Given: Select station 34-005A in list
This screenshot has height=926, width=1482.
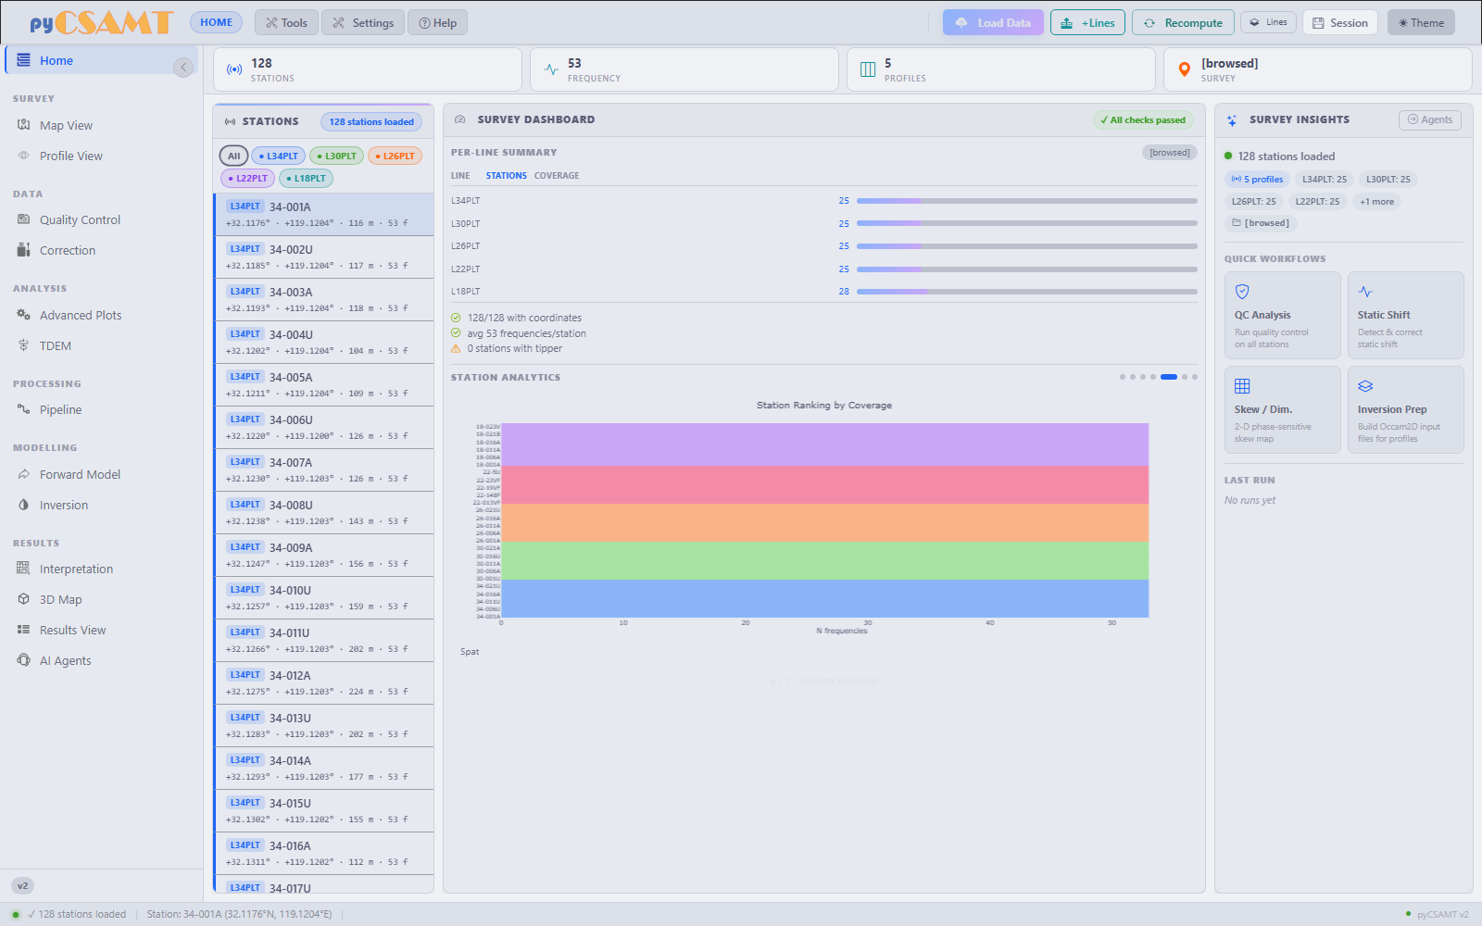Looking at the screenshot, I should click(x=324, y=384).
